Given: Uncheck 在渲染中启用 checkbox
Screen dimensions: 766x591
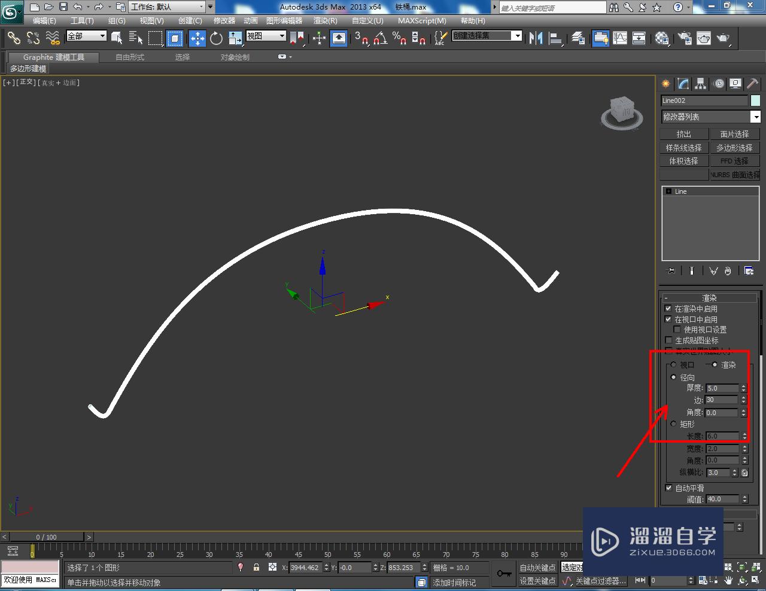Looking at the screenshot, I should (668, 309).
